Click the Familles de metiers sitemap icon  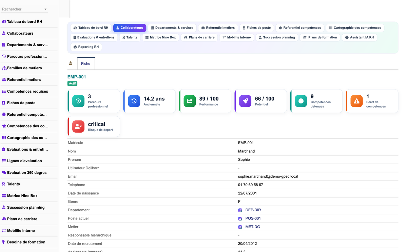coord(4,68)
